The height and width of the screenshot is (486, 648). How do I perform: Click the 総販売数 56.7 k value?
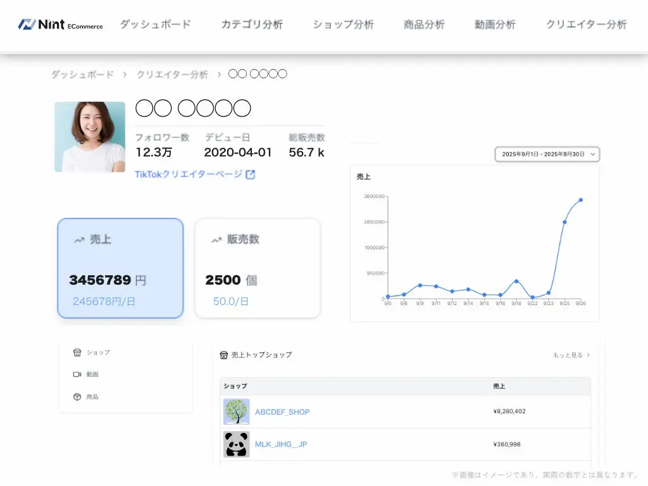(307, 153)
